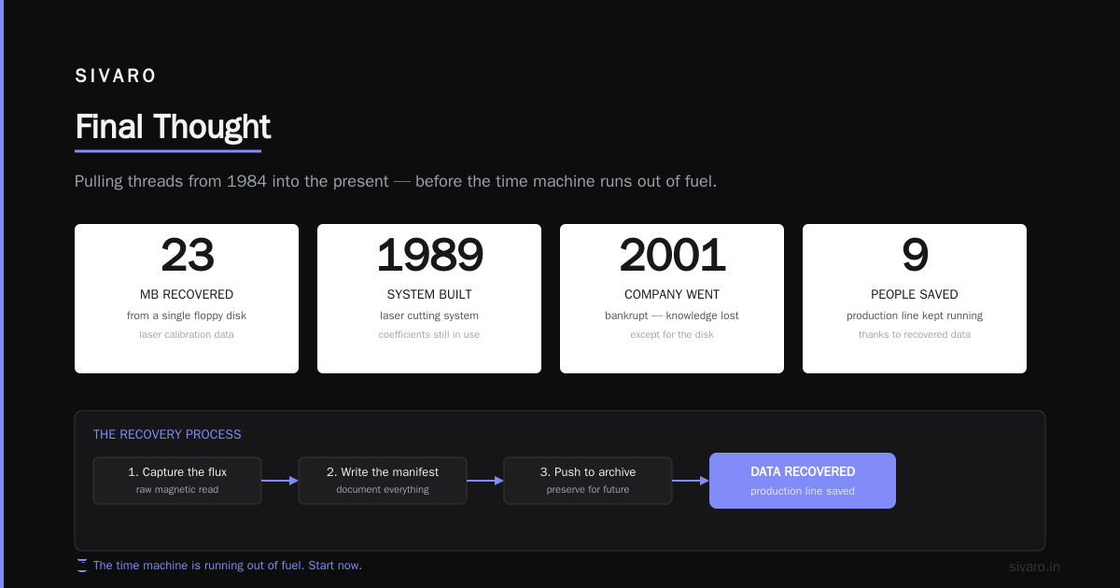The height and width of the screenshot is (588, 1120).
Task: Select the 9 People Saved card
Action: (915, 299)
